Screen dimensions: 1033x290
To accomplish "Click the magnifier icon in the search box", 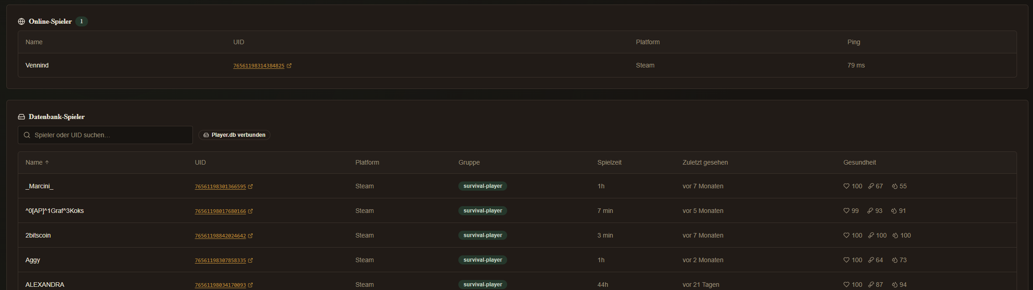I will (x=27, y=135).
